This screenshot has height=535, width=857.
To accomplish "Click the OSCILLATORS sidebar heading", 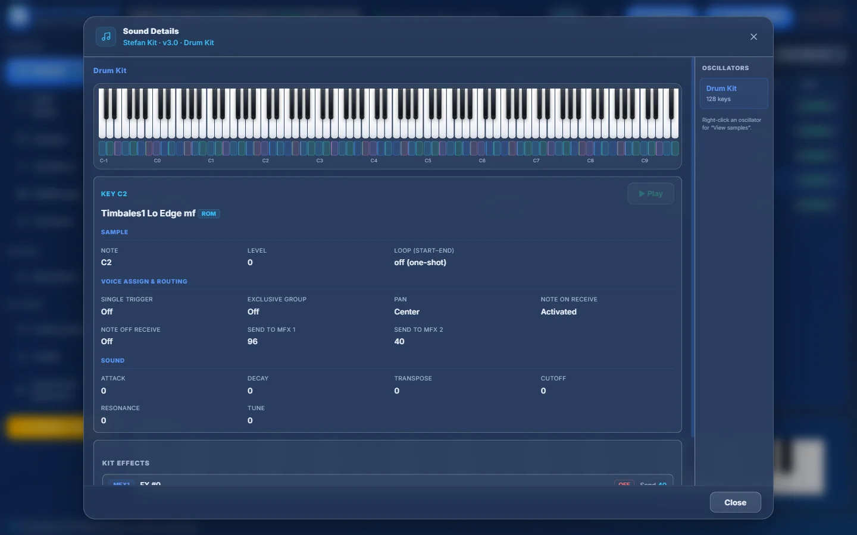I will click(725, 68).
